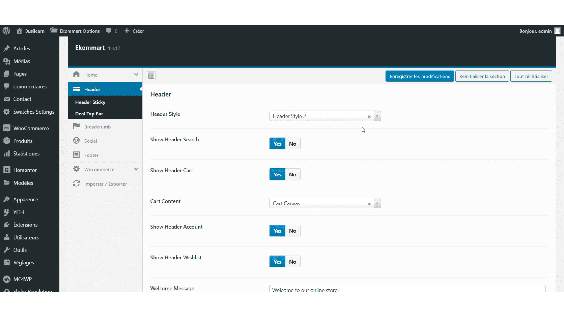Image resolution: width=564 pixels, height=317 pixels.
Task: Open the Importer / Exporter section
Action: pos(105,184)
